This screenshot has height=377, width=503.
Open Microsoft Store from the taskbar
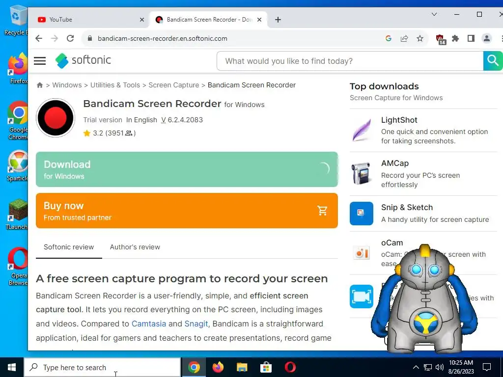[266, 367]
